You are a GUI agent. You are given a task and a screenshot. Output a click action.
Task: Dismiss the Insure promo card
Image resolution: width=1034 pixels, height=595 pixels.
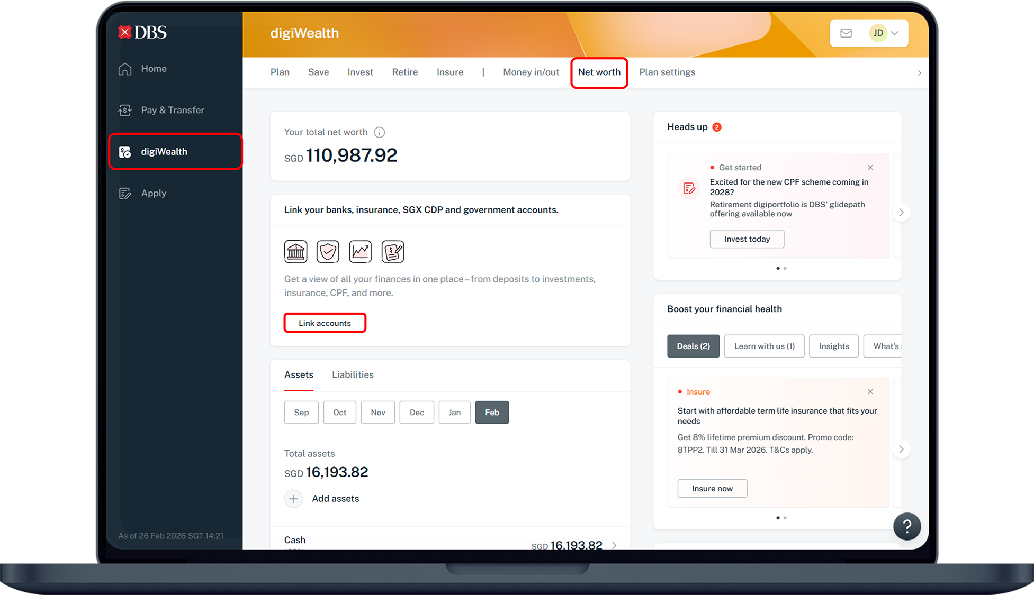pyautogui.click(x=870, y=392)
